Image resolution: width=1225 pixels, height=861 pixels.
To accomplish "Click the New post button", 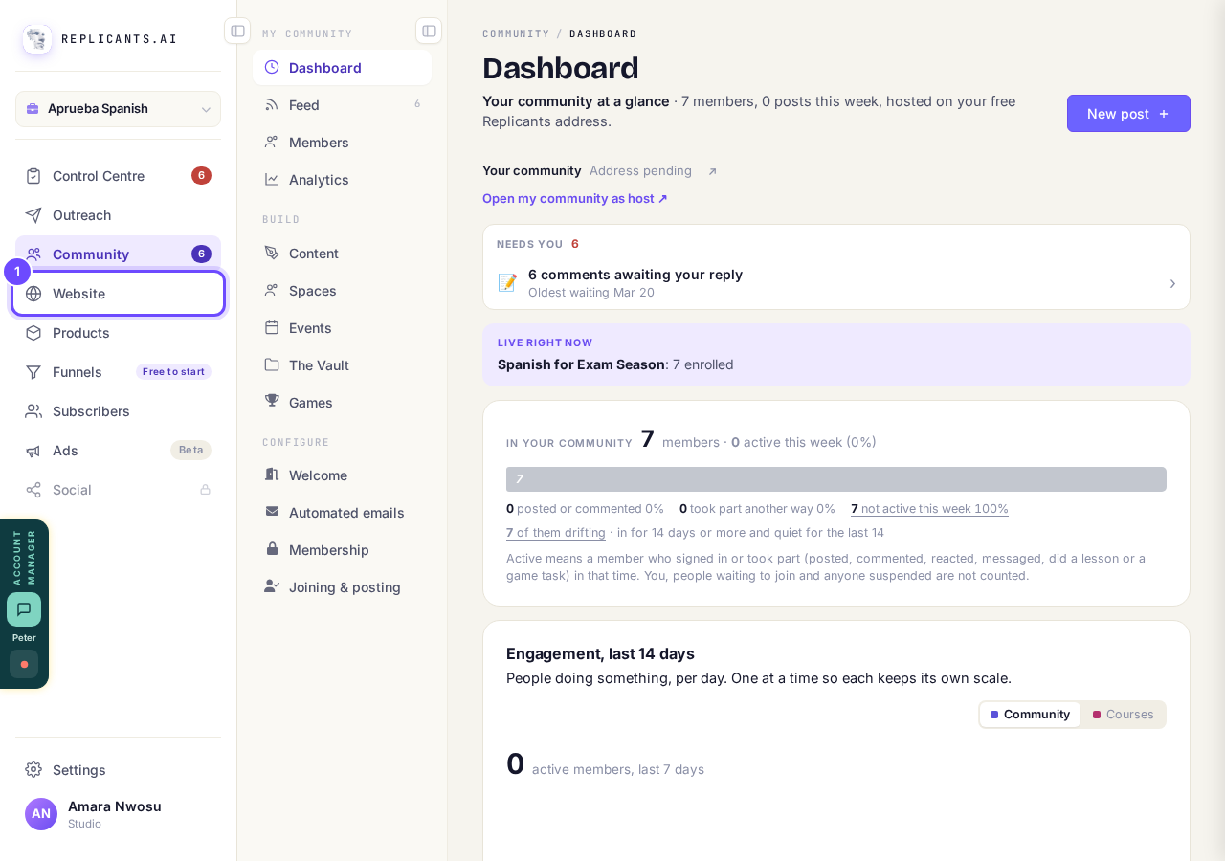I will [x=1128, y=114].
